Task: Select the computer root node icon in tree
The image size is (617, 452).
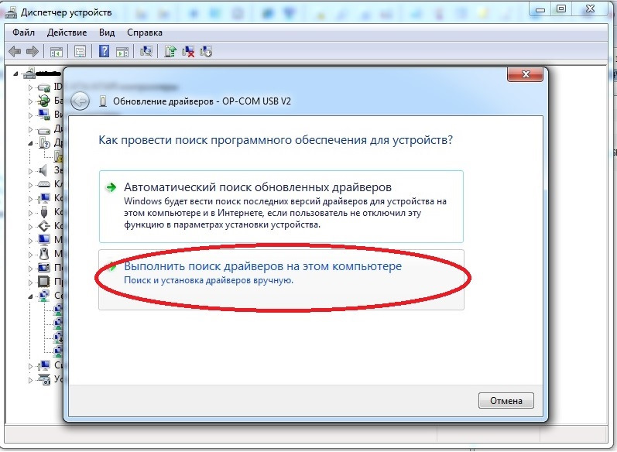Action: [29, 74]
